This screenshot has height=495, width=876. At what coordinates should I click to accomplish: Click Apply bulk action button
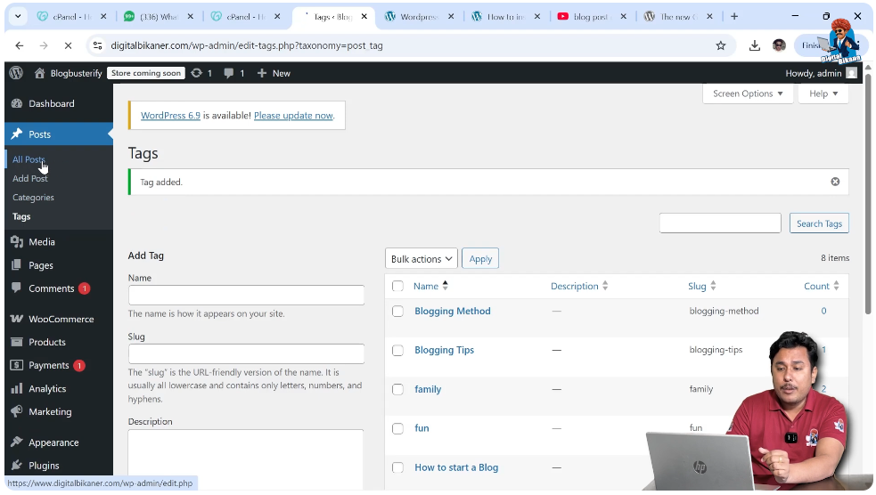click(480, 259)
